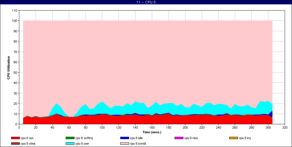Click the red cpu 8 sys legend swatch

coord(15,138)
